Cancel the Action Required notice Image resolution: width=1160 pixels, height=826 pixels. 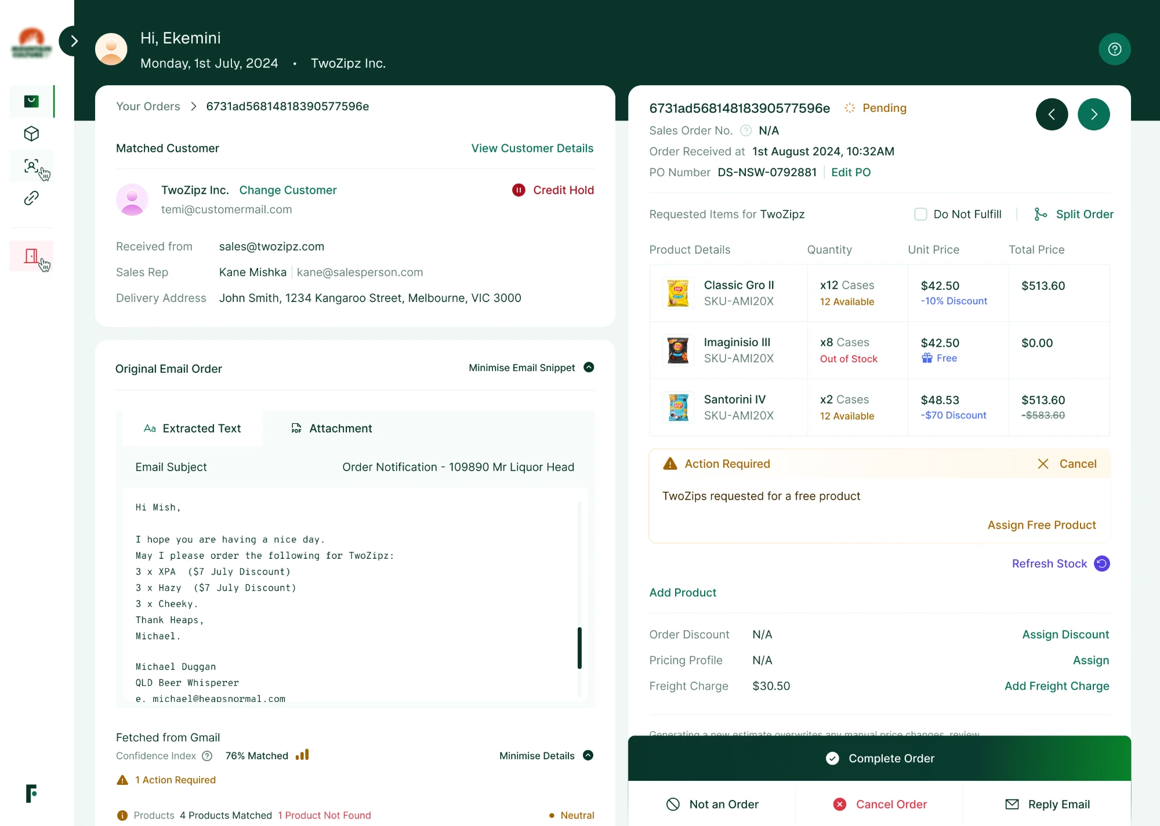coord(1067,464)
